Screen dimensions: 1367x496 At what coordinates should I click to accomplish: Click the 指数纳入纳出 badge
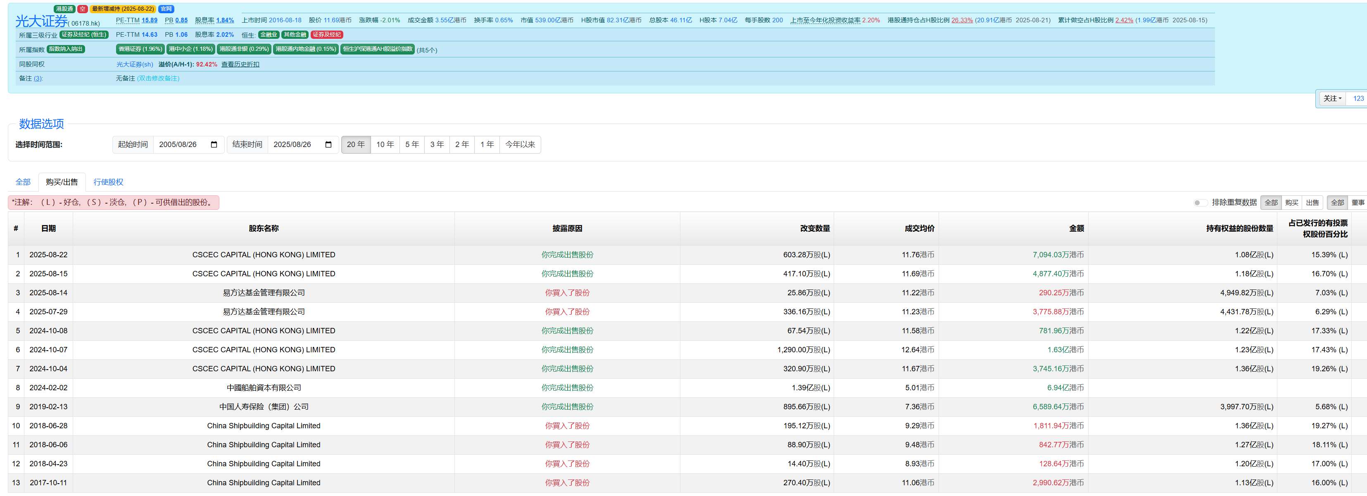[x=66, y=49]
